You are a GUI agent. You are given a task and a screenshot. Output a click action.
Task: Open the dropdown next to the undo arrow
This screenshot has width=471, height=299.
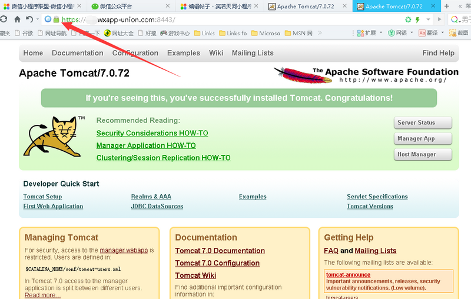(38, 19)
